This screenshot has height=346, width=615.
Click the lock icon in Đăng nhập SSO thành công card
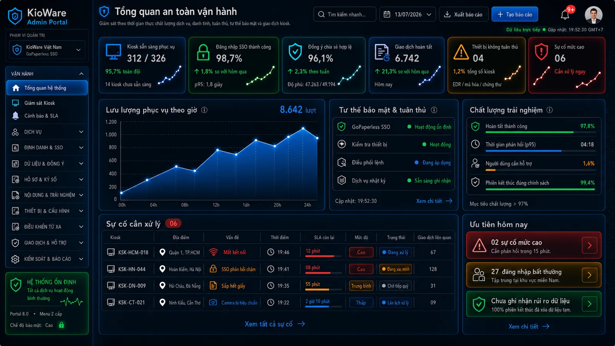203,52
